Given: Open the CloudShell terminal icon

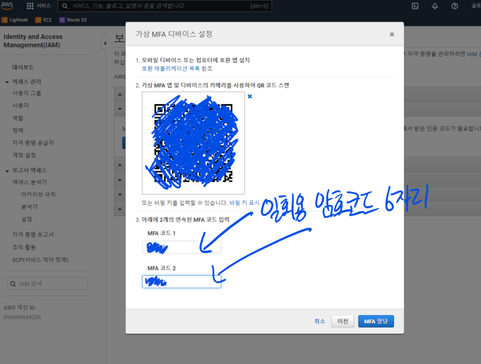Looking at the screenshot, I should click(415, 6).
